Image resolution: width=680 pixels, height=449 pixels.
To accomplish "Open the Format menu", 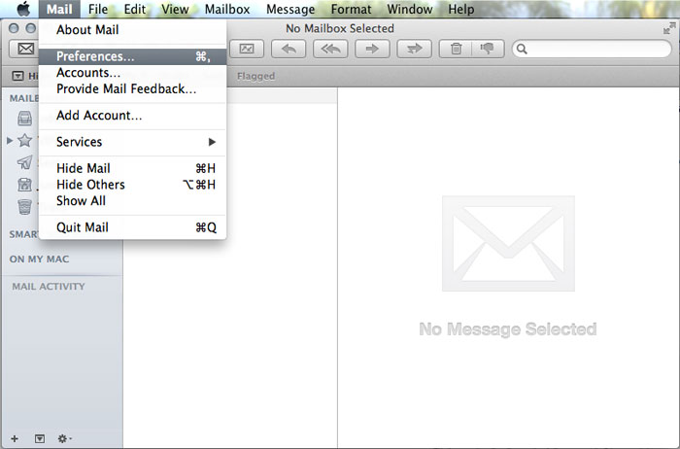I will [x=351, y=9].
